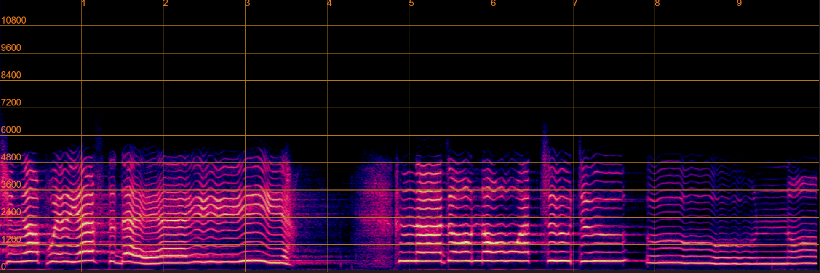Click the 10800 frequency axis label

13,20
